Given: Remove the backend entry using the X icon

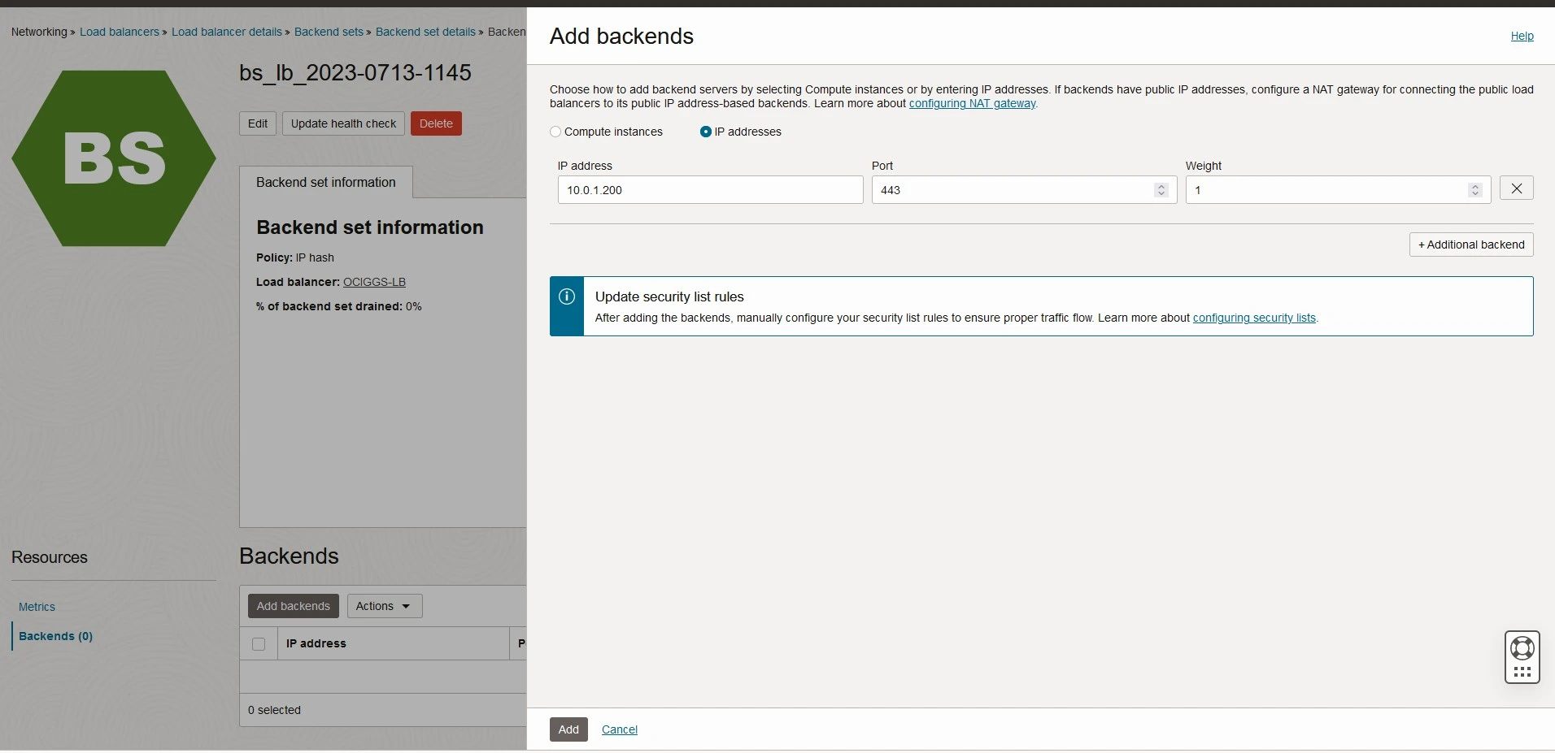Looking at the screenshot, I should pyautogui.click(x=1516, y=188).
